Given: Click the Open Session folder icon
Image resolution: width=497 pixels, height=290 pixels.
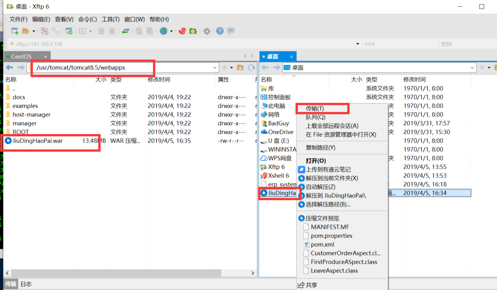Looking at the screenshot, I should tap(26, 31).
